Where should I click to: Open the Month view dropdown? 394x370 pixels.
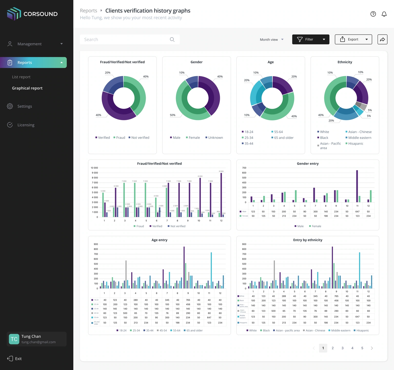pos(272,40)
